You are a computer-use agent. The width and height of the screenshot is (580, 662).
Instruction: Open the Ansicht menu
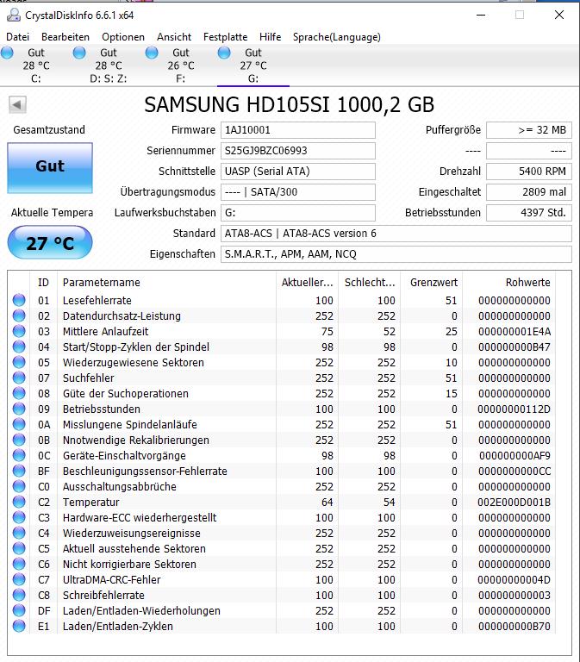[x=174, y=37]
